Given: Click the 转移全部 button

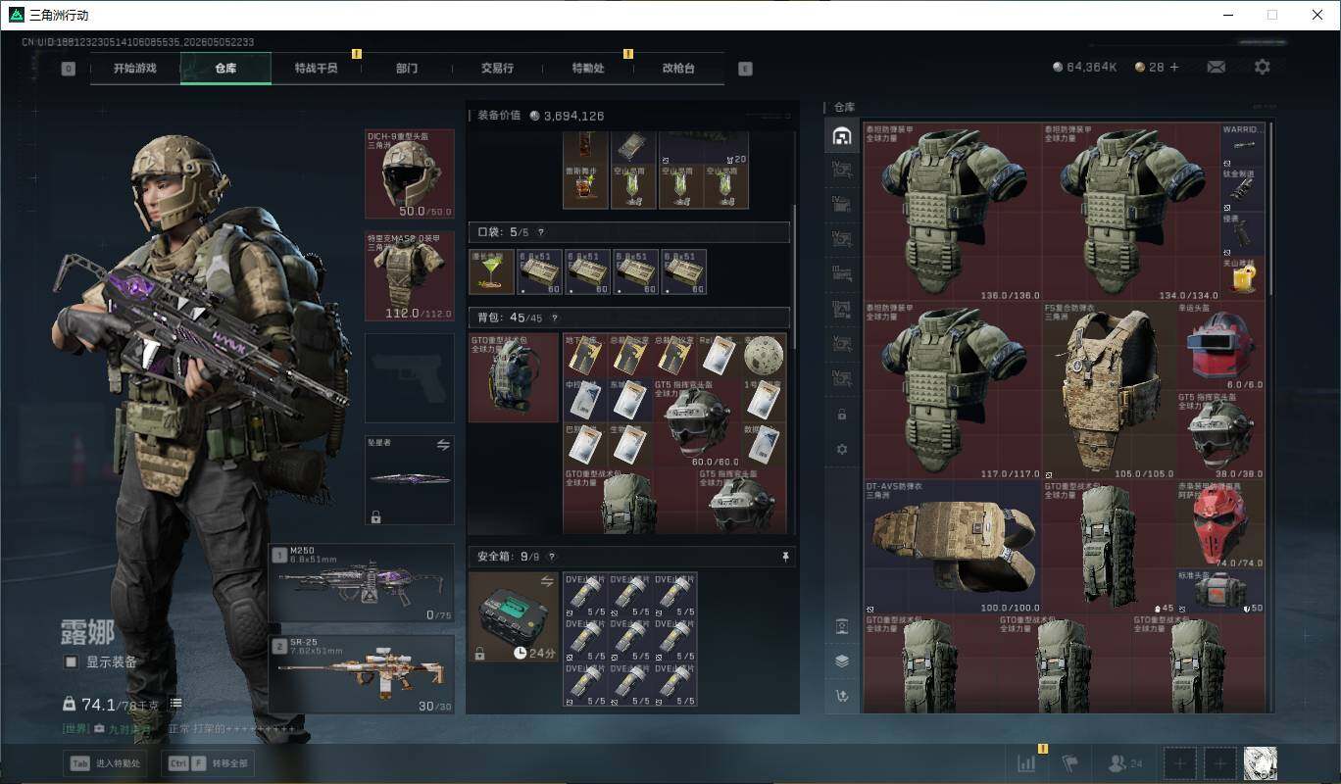Looking at the screenshot, I should (208, 763).
